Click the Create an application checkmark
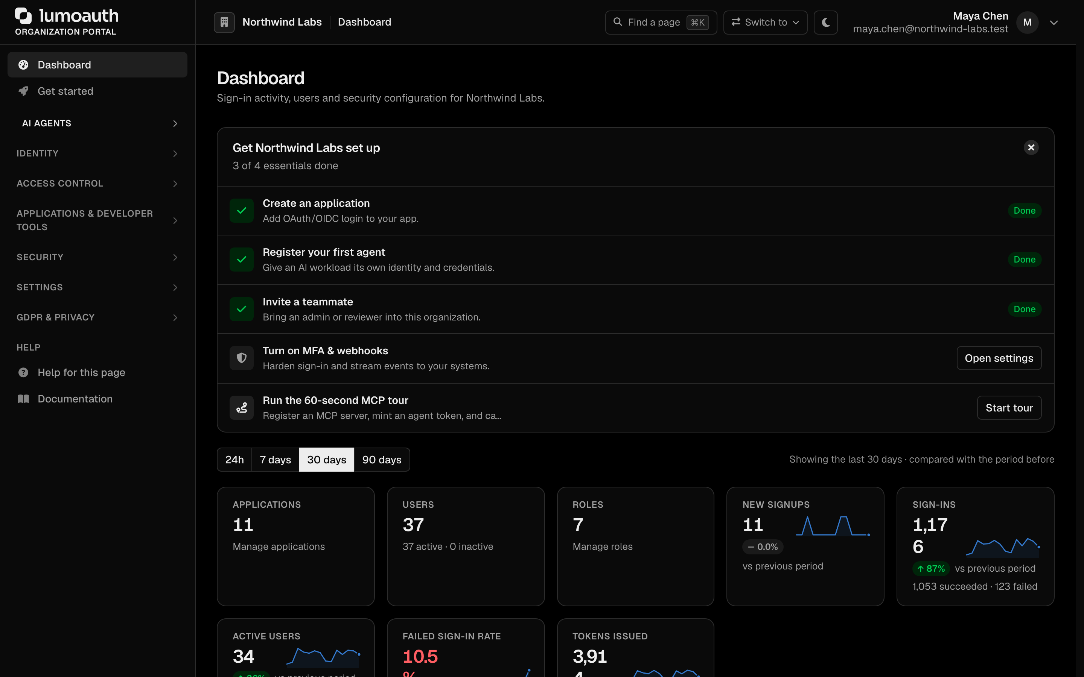The height and width of the screenshot is (677, 1084). (x=241, y=211)
